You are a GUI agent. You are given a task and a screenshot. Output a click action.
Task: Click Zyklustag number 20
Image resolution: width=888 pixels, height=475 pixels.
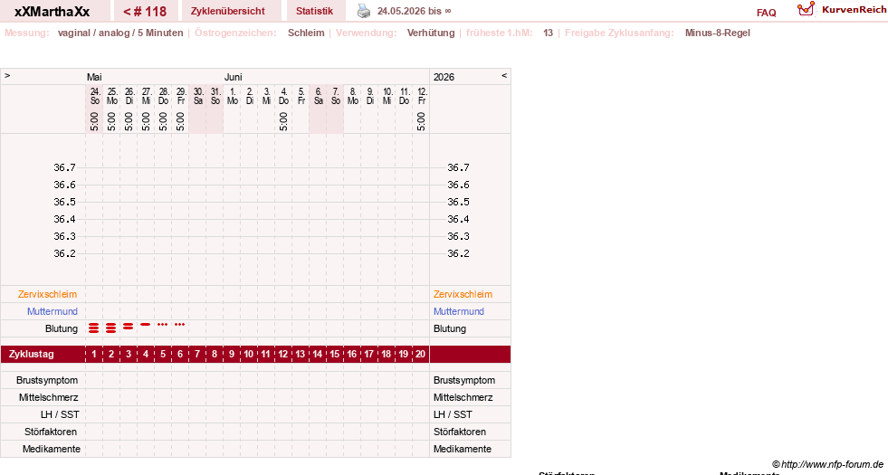click(x=420, y=355)
